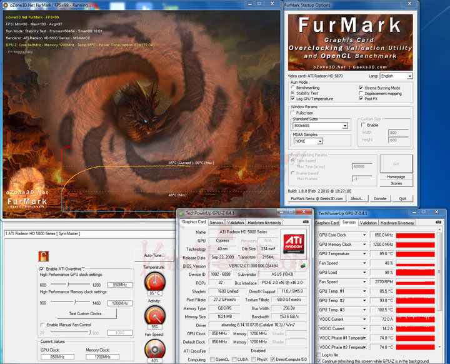Click the 1200MHz memory clock field
This screenshot has width=450, height=364.
120,303
